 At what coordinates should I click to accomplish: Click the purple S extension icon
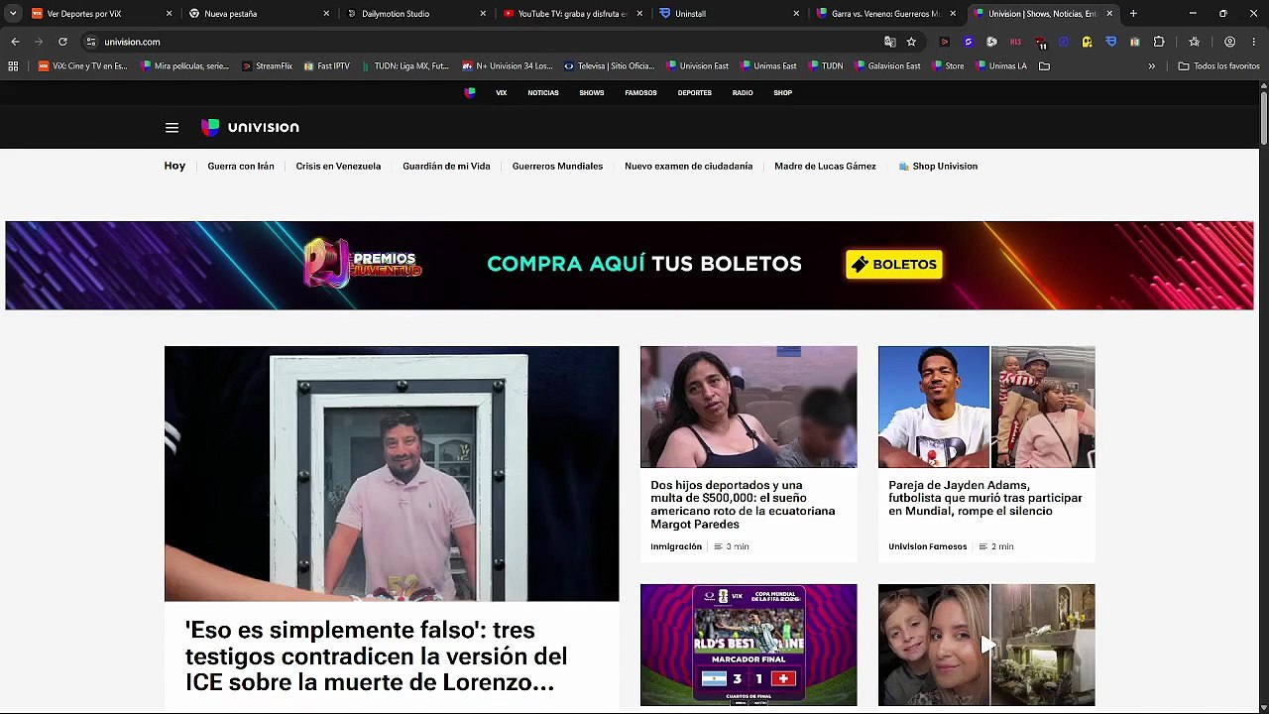(x=968, y=42)
